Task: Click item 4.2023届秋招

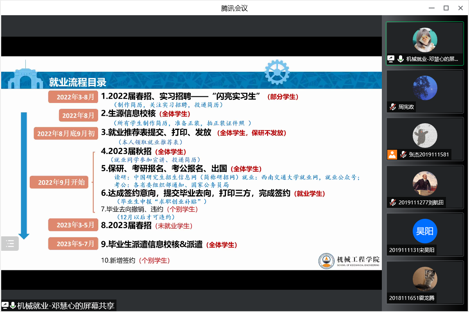Action: tap(126, 151)
